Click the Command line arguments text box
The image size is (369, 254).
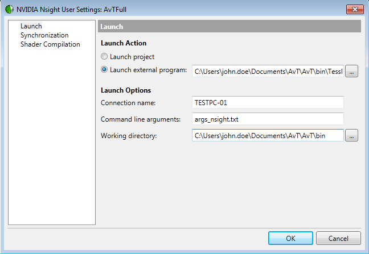[268, 119]
